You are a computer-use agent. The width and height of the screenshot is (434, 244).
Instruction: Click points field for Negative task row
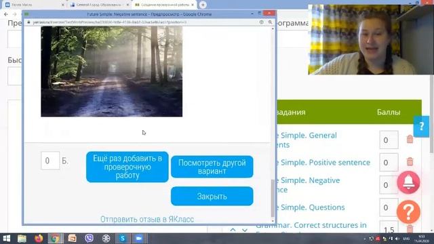389,185
